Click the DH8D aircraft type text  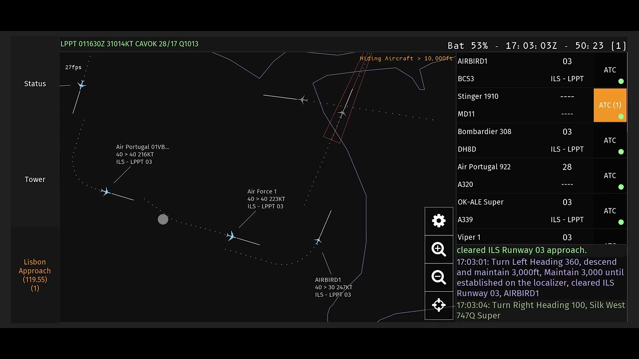pyautogui.click(x=467, y=149)
